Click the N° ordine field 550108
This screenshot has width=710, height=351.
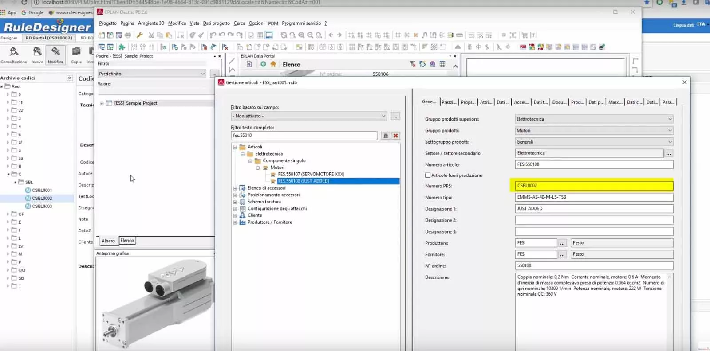[594, 266]
